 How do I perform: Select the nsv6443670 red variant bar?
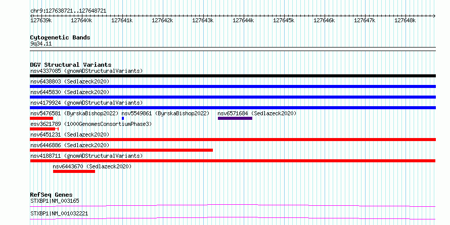[x=74, y=171]
